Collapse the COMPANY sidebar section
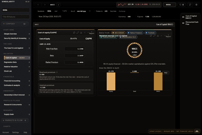This screenshot has height=135, width=202. point(15,24)
